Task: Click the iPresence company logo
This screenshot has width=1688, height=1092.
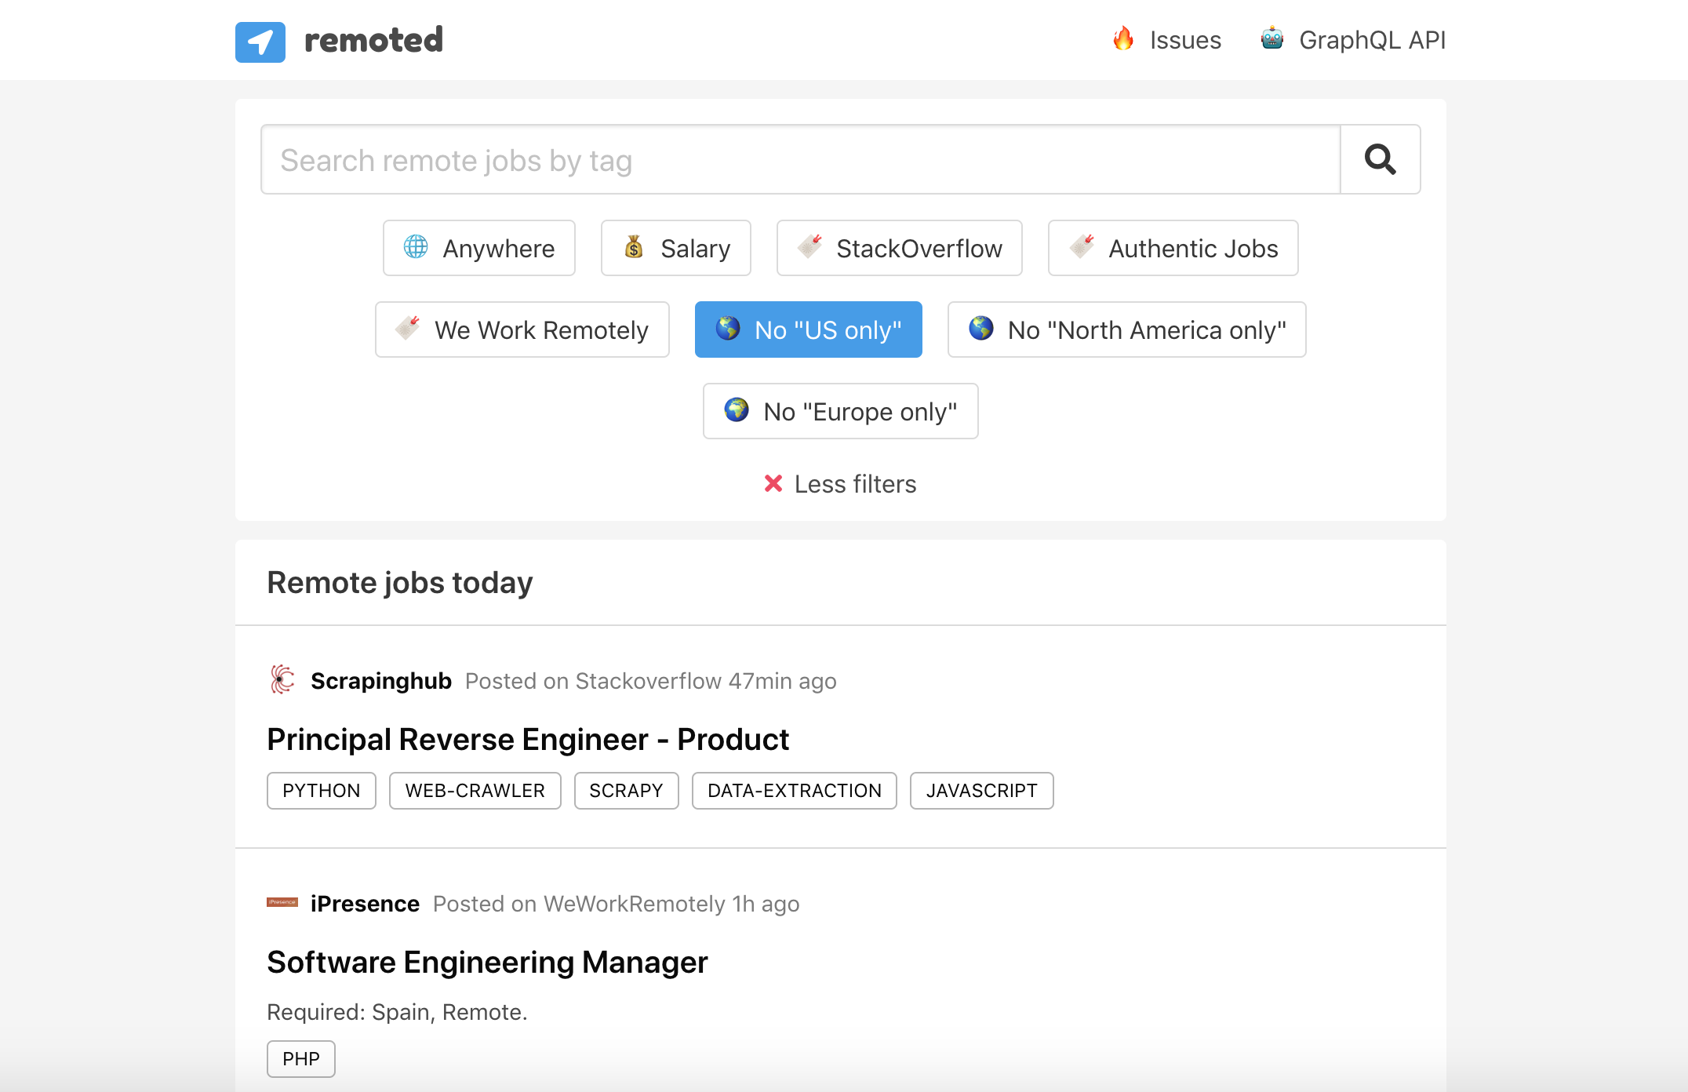Action: [282, 902]
